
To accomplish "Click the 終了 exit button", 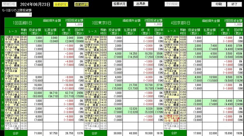I will pyautogui.click(x=235, y=4).
